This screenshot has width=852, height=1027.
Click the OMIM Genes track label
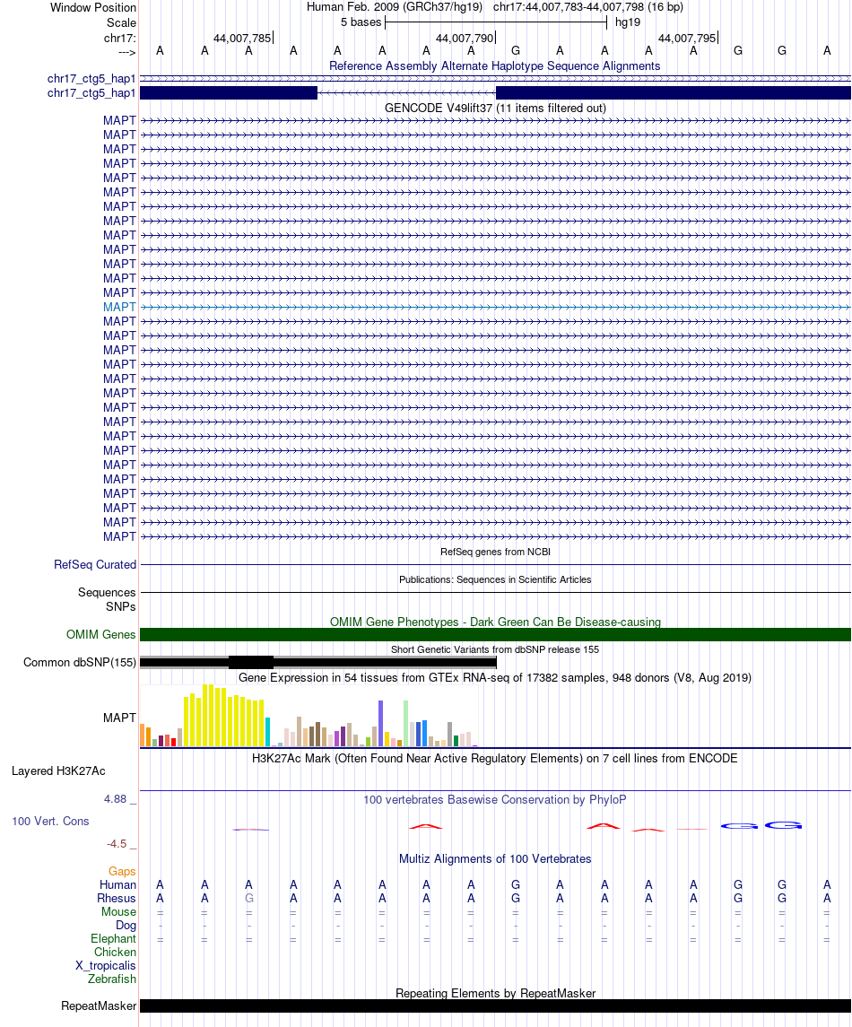[x=100, y=635]
